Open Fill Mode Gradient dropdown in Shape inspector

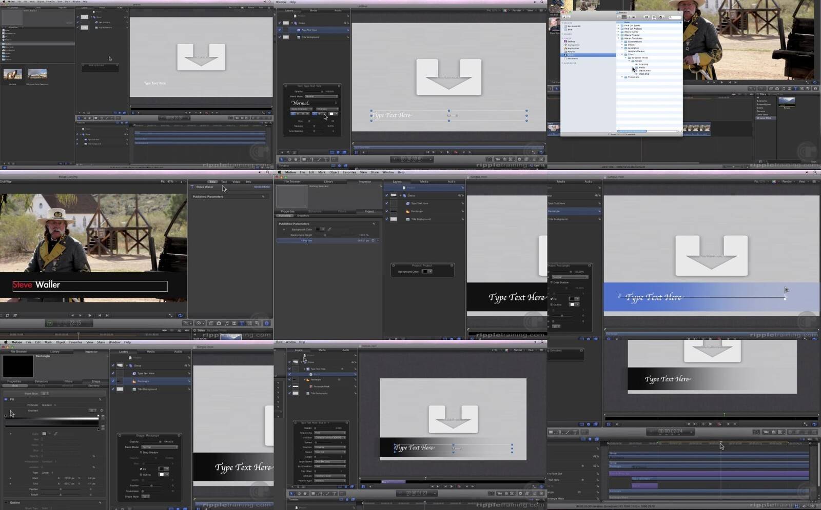(x=48, y=405)
